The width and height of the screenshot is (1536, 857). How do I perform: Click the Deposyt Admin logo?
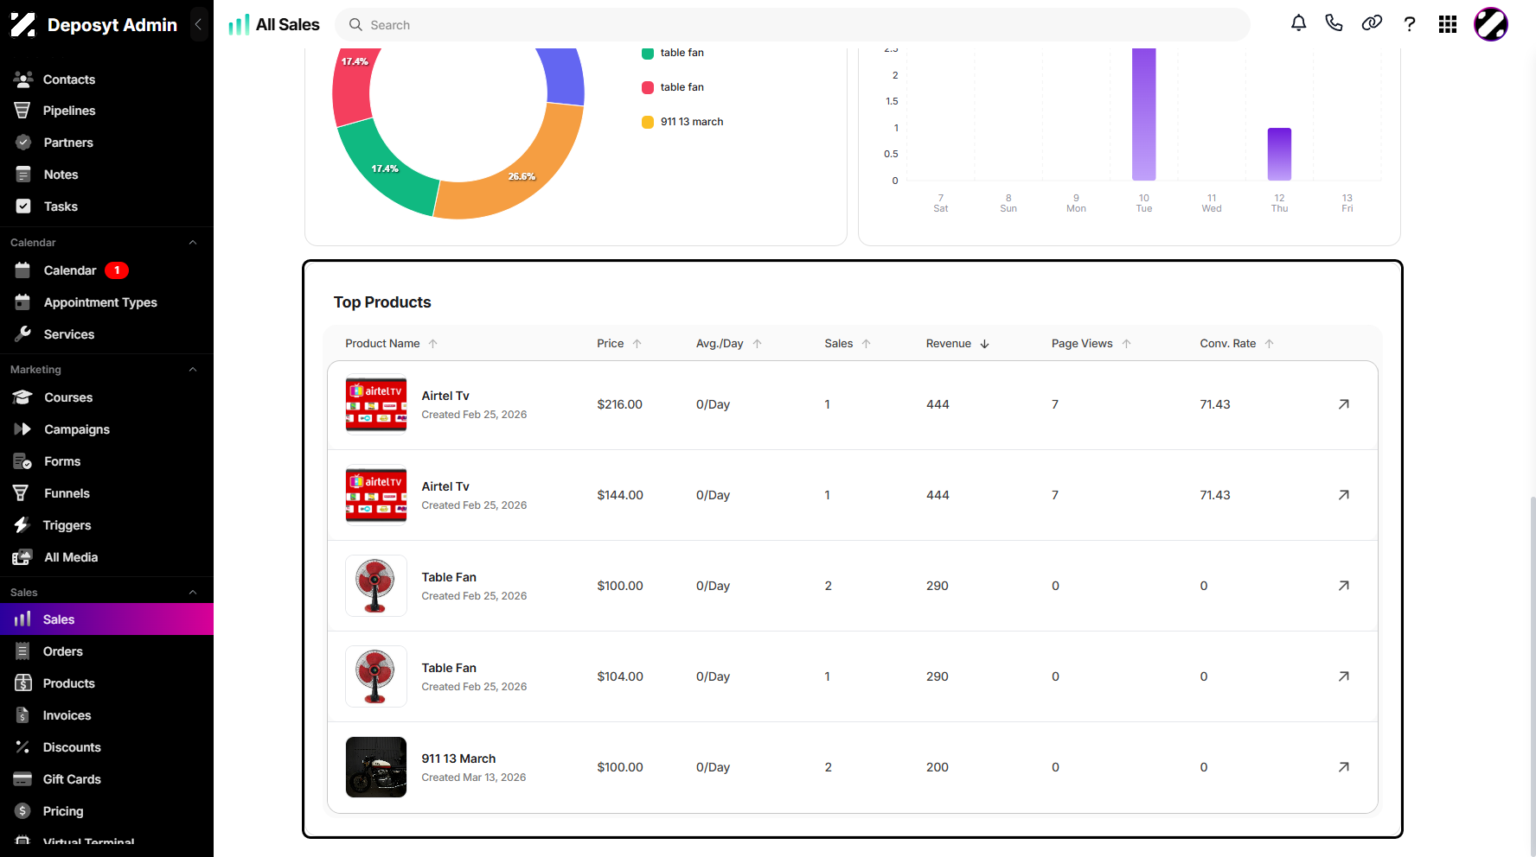(x=23, y=25)
